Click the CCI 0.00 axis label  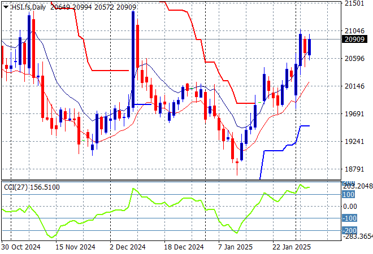click(x=350, y=207)
